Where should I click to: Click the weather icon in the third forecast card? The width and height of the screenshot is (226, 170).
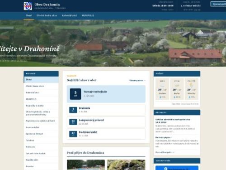tap(191, 85)
